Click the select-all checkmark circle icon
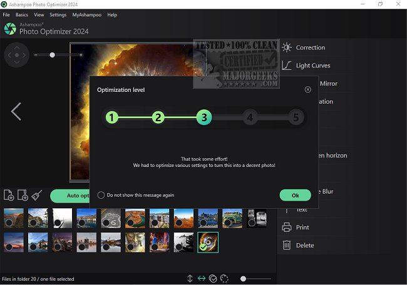 click(213, 279)
